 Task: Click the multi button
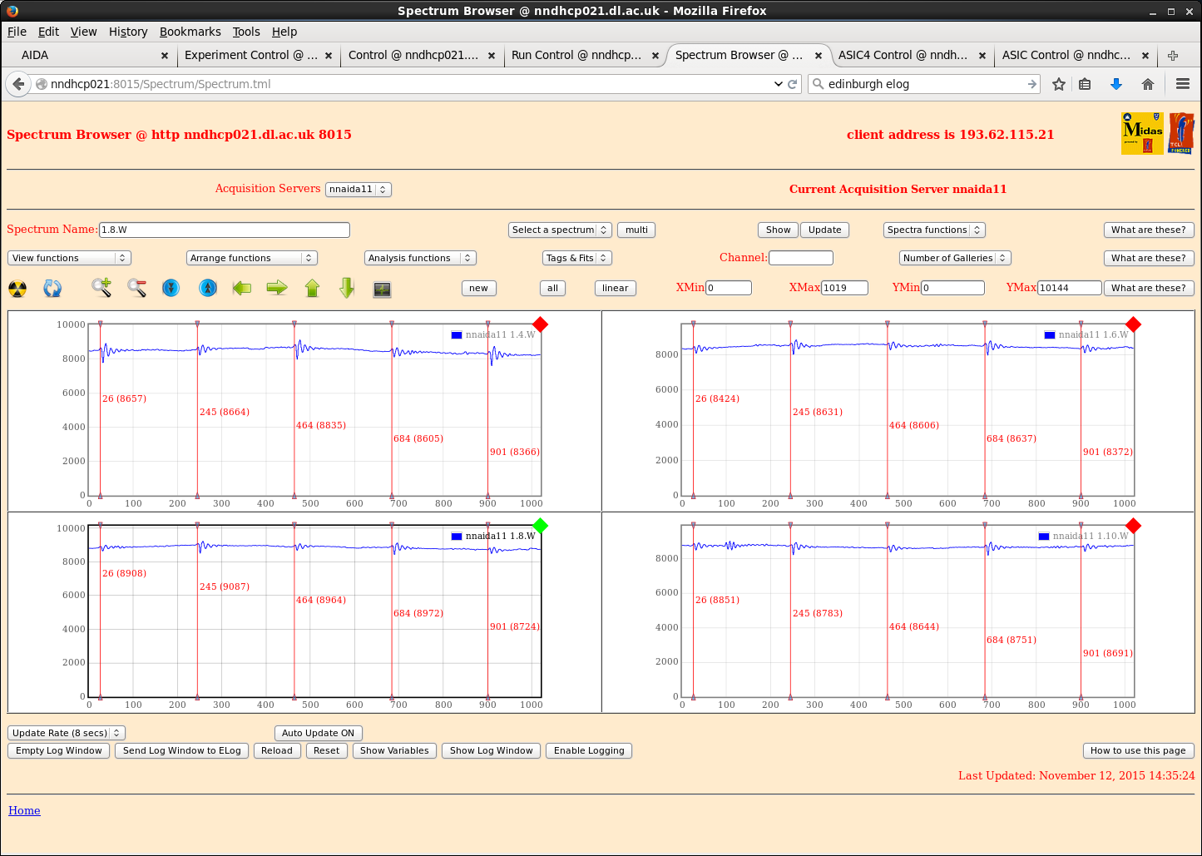pyautogui.click(x=636, y=230)
